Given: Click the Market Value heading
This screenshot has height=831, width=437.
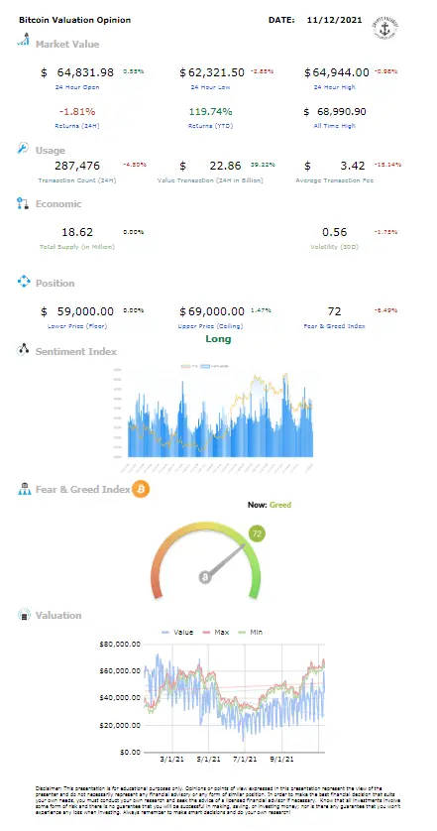Looking at the screenshot, I should click(x=67, y=44).
